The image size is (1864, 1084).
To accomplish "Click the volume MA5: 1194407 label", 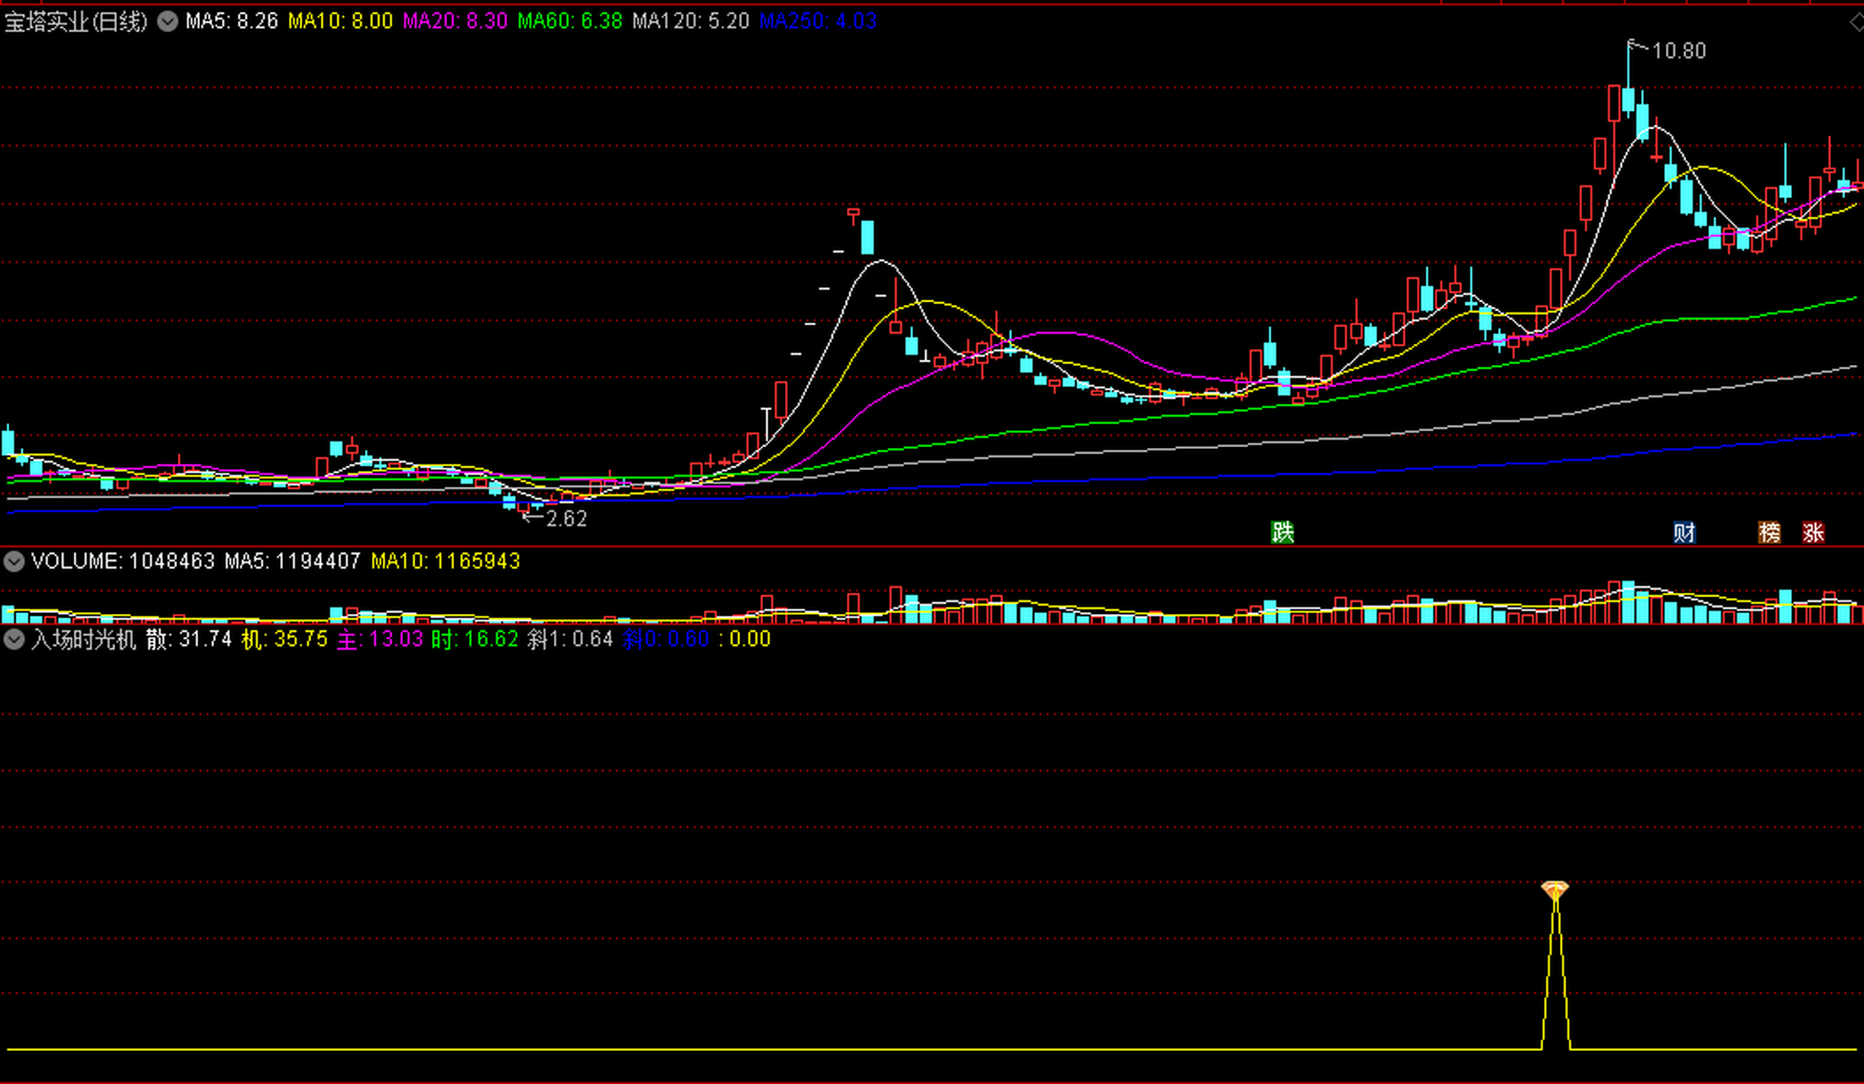I will (292, 561).
